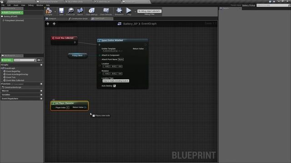Click the Attach Point Name field
This screenshot has width=291, height=163.
[x=120, y=59]
